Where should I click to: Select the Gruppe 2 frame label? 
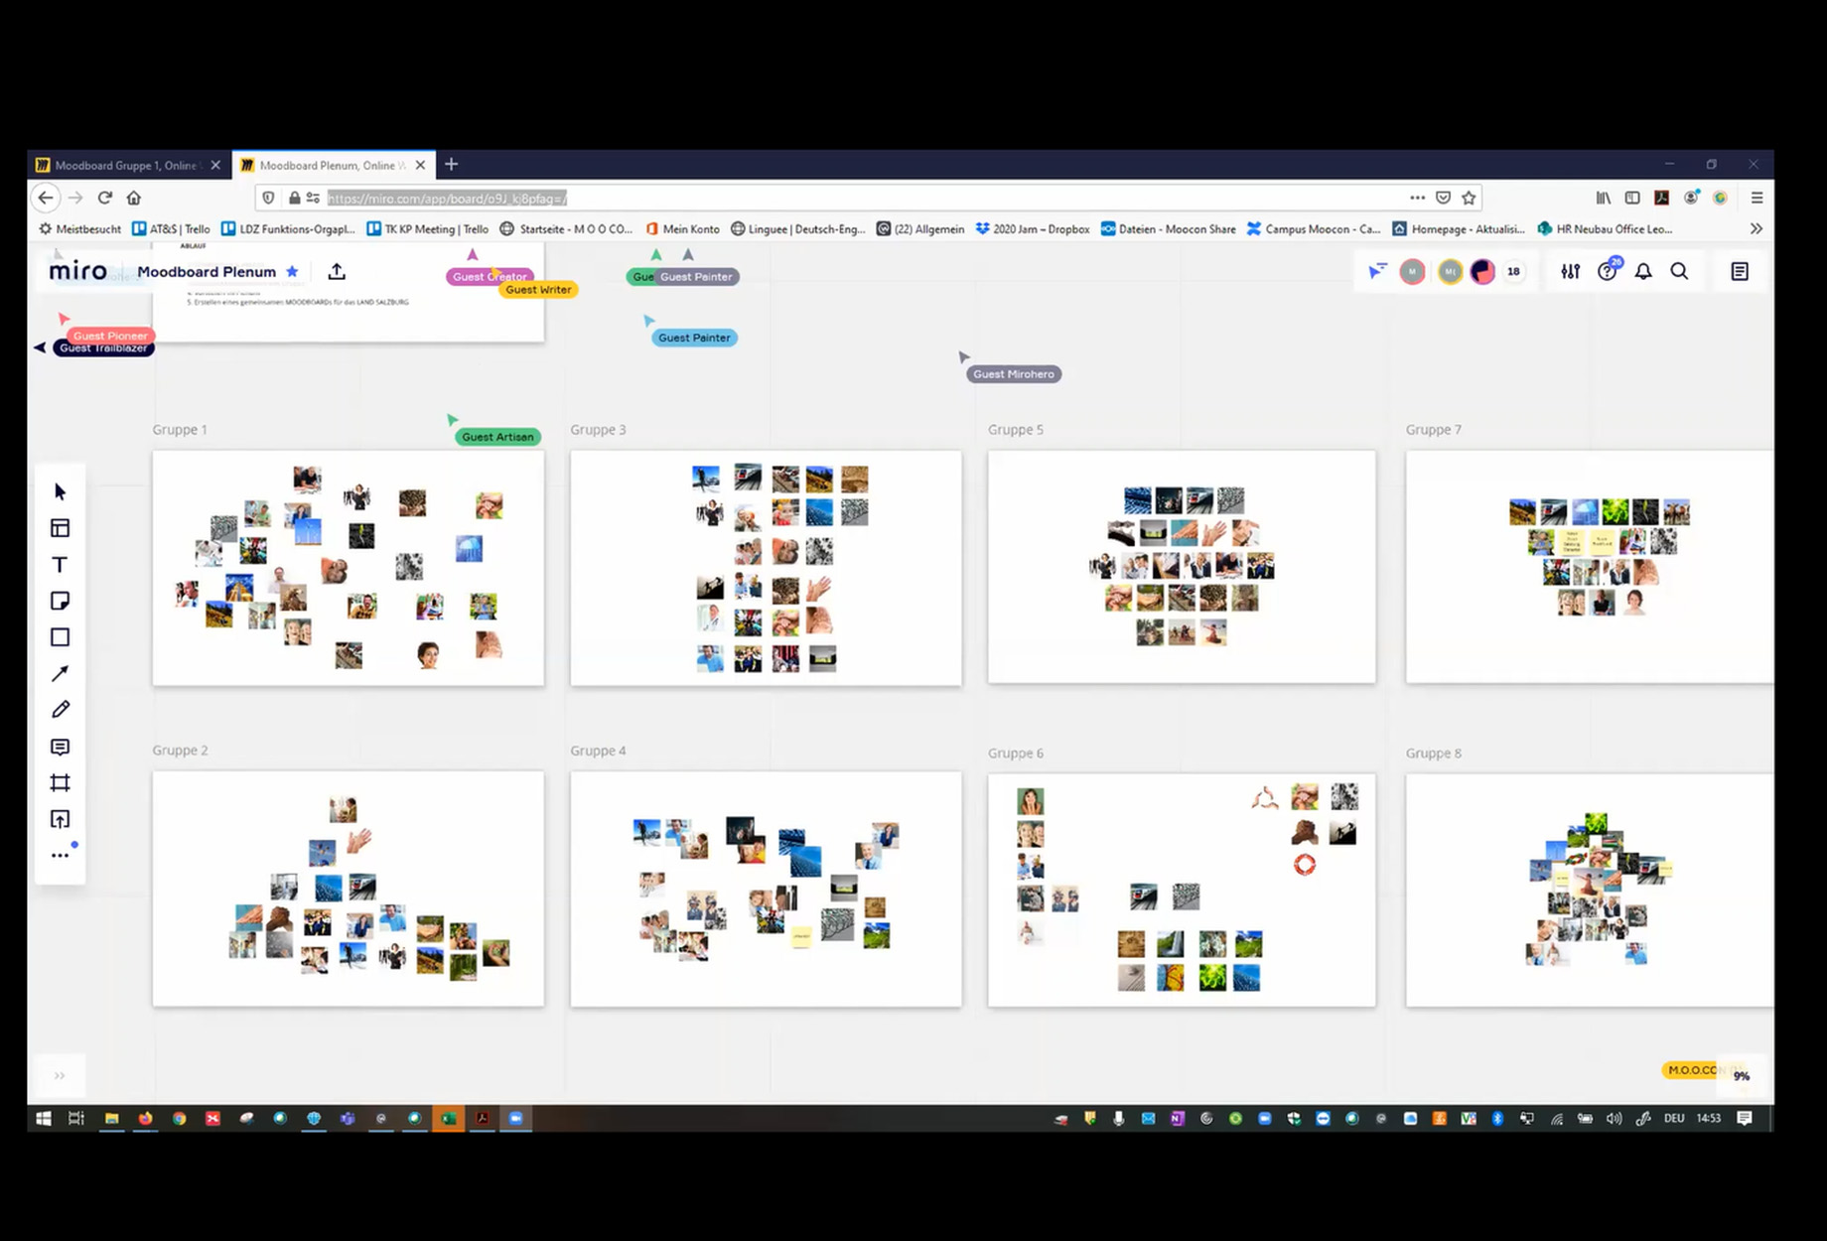[x=180, y=751]
